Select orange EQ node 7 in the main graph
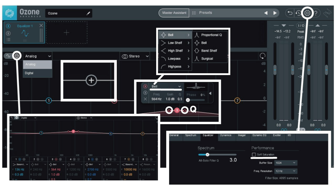This screenshot has width=336, height=189. (x=237, y=100)
